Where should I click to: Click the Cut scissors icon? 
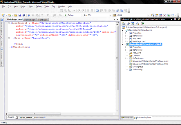coord(29,15)
